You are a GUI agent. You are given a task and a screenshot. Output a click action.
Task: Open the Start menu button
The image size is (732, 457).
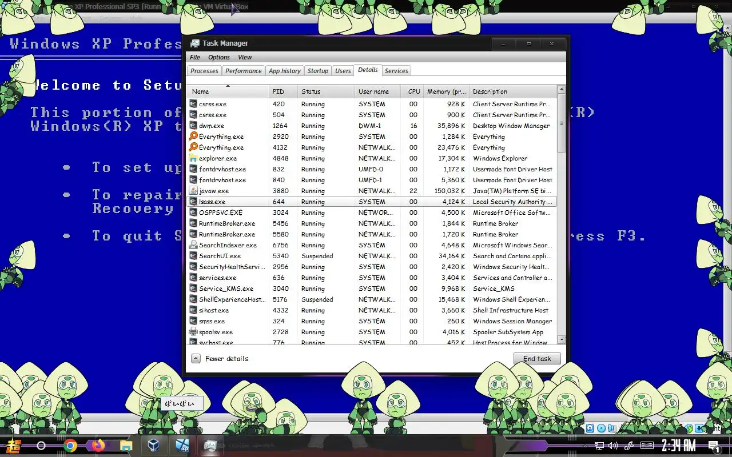13,446
